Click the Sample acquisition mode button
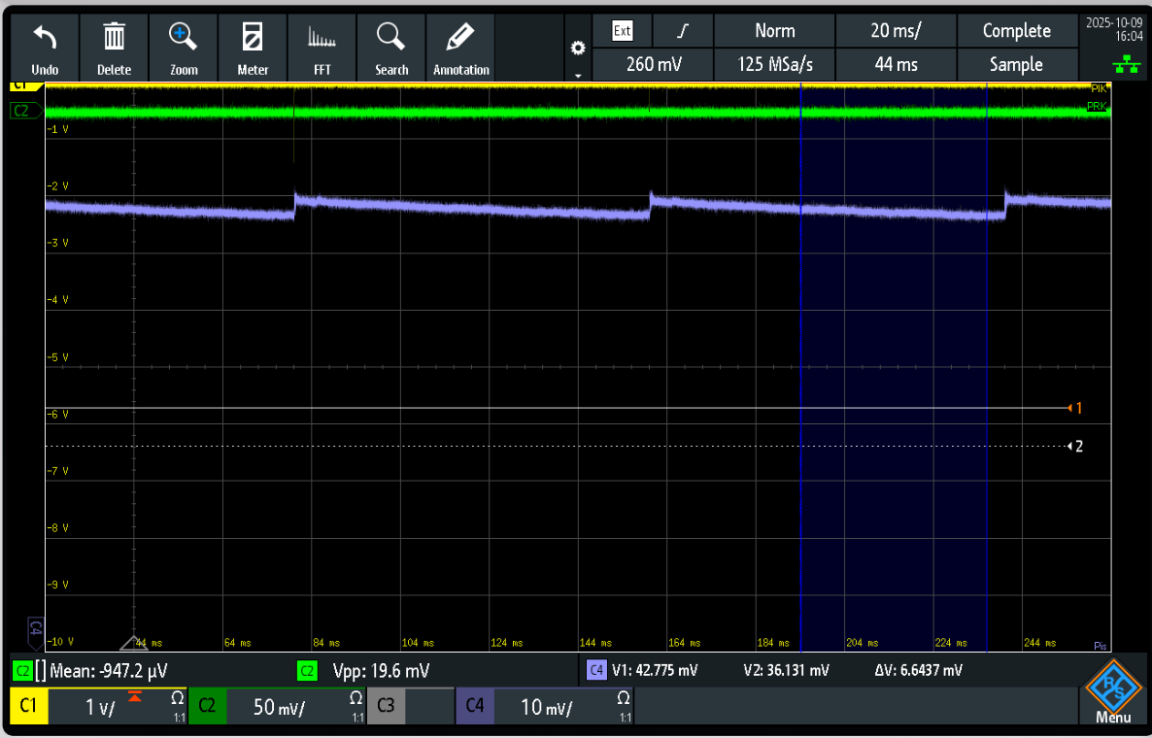Screen dimensions: 1152x738 pos(1016,65)
